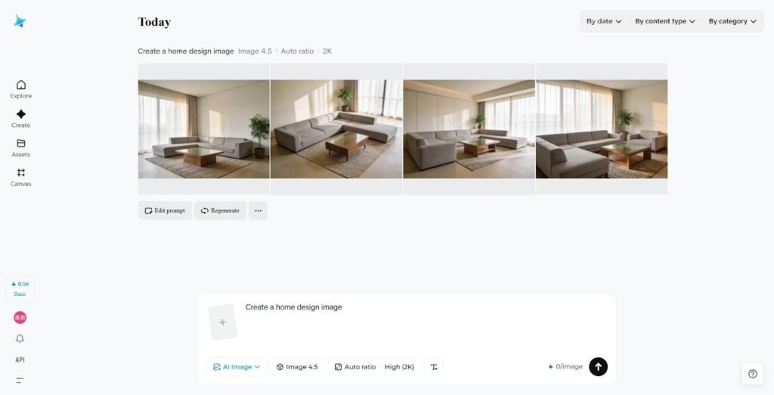This screenshot has height=395, width=774.
Task: Expand the By date filter dropdown
Action: 604,21
